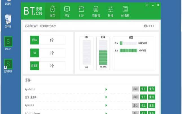The width and height of the screenshot is (182, 114).
Task: Open the 环境 environment tab
Action: pyautogui.click(x=111, y=12)
